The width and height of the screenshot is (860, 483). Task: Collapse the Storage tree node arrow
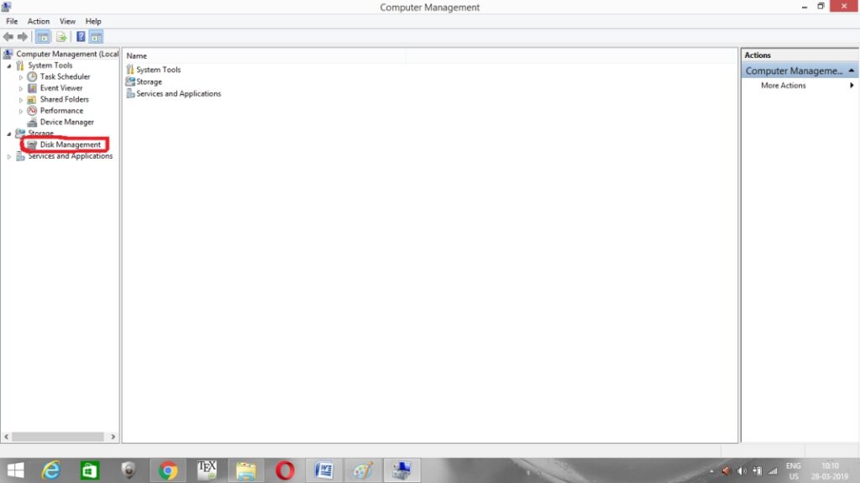tap(8, 134)
